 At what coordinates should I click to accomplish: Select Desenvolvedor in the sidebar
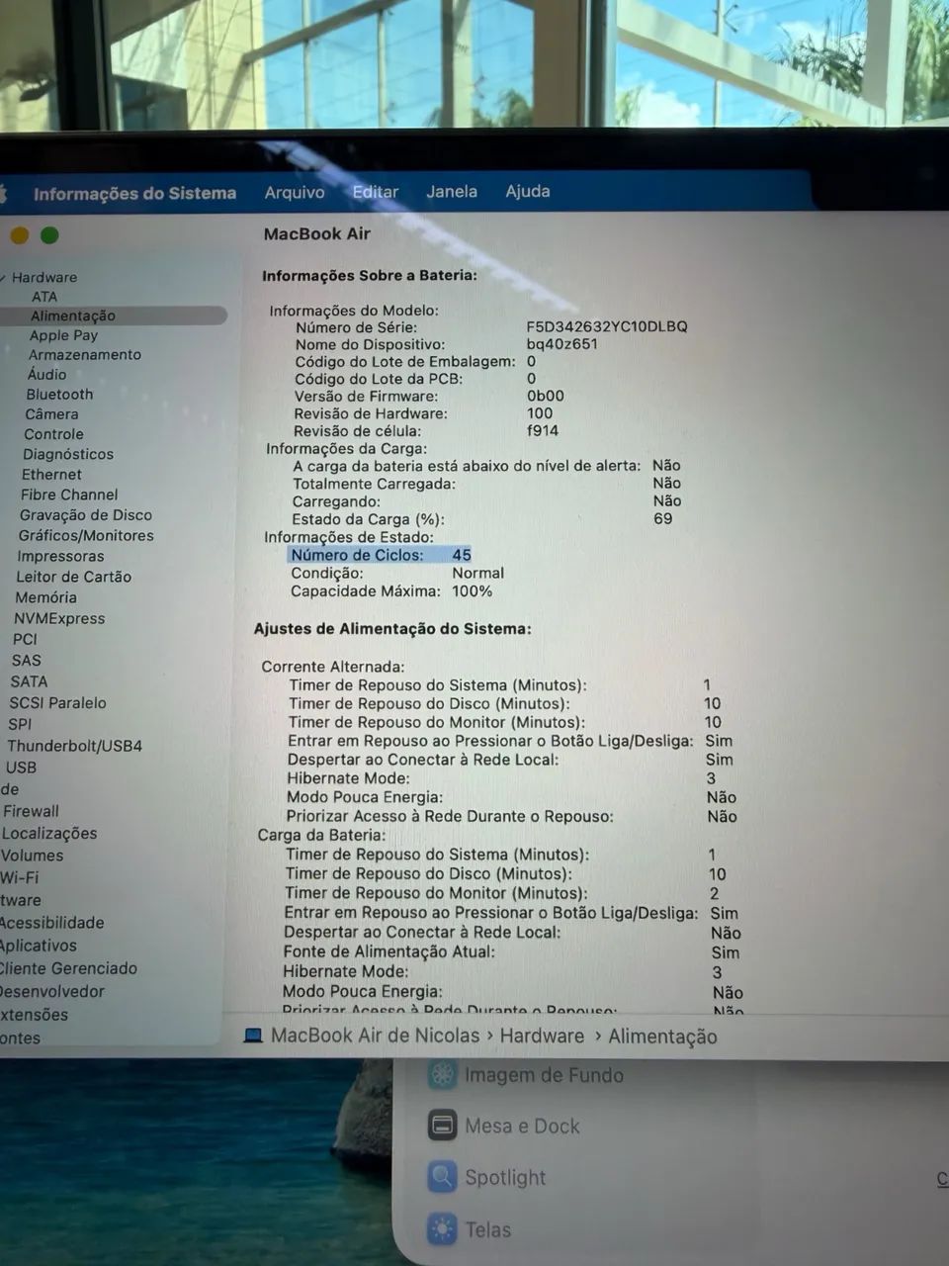(52, 991)
